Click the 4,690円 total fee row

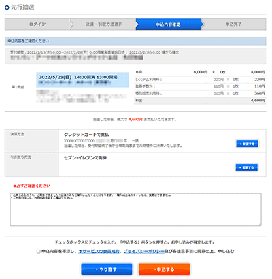pyautogui.click(x=200, y=101)
